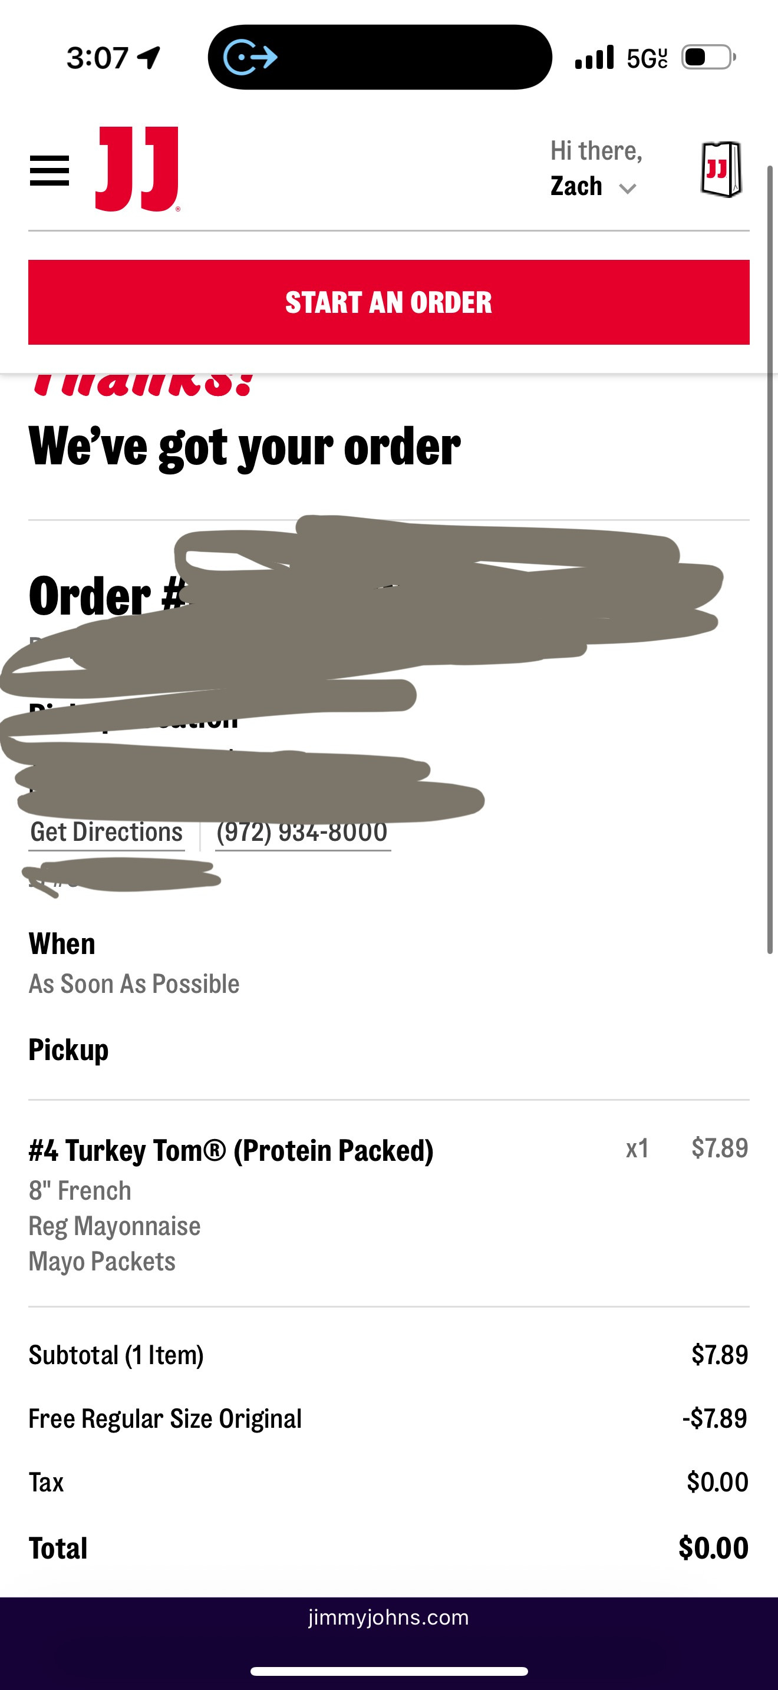
Task: Call the (972) 934-8000 phone link
Action: tap(302, 832)
